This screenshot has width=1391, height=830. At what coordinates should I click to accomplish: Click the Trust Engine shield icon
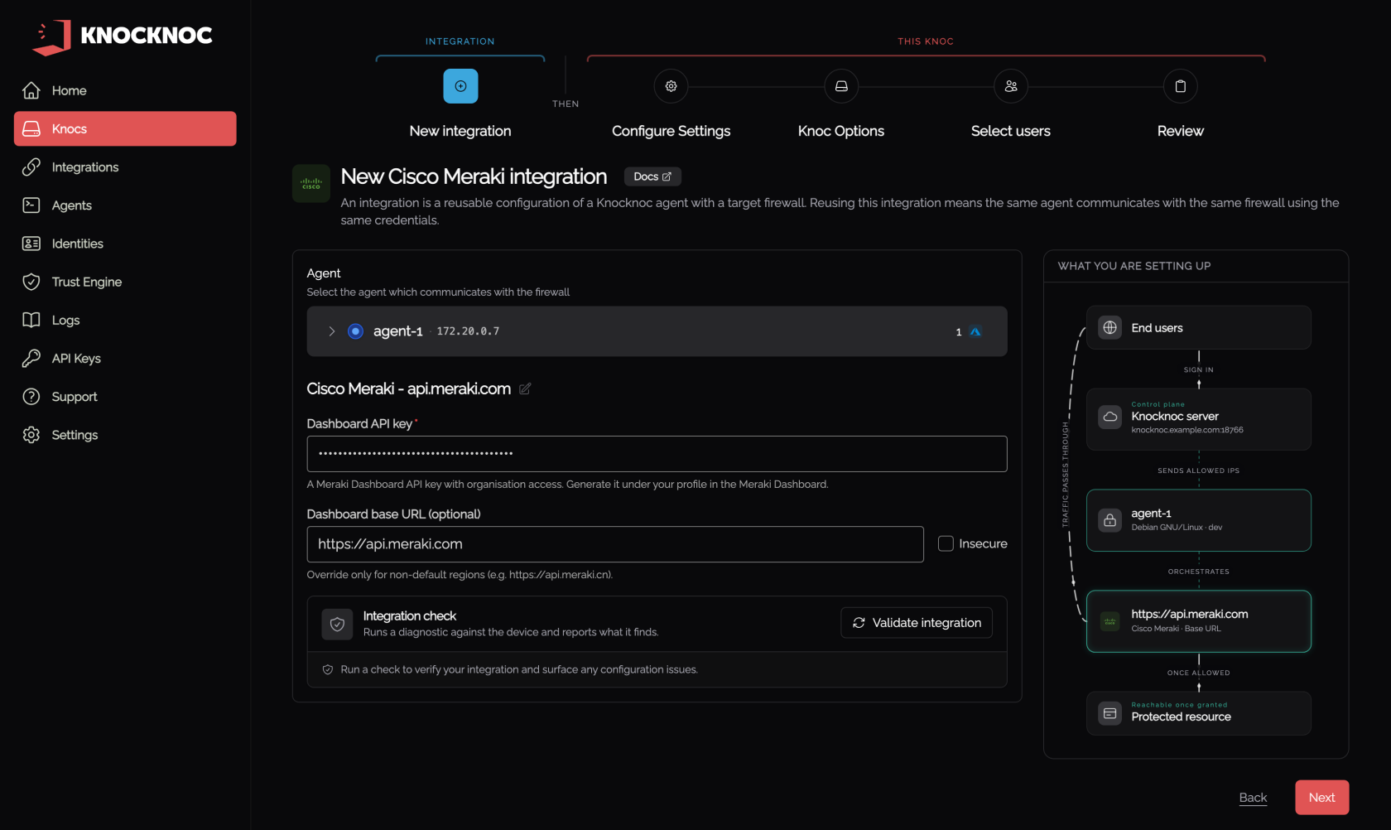pyautogui.click(x=31, y=282)
